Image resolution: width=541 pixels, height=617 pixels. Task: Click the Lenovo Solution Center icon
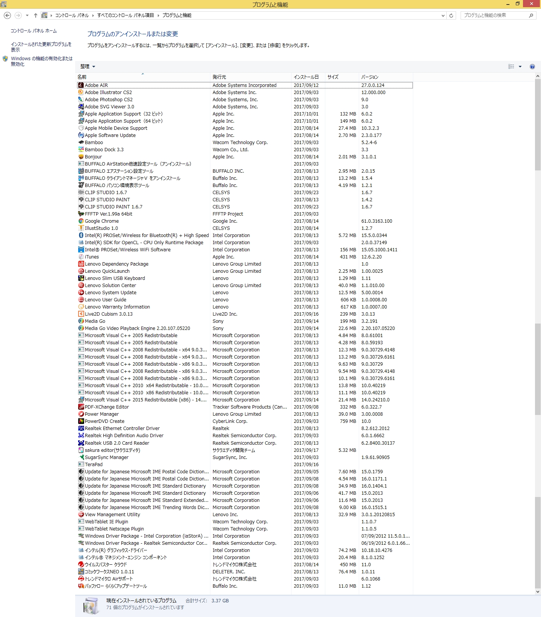(x=81, y=286)
